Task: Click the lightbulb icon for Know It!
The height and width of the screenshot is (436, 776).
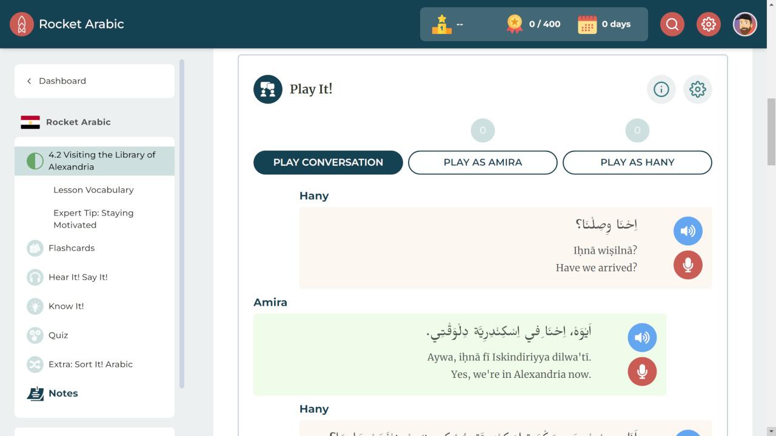Action: click(x=35, y=306)
